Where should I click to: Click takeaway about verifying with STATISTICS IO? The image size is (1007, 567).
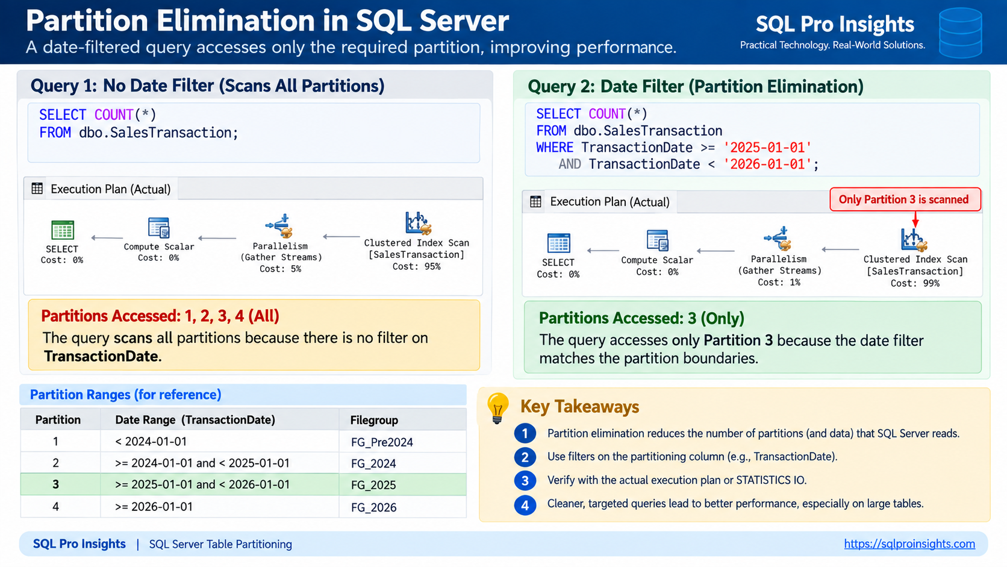[x=677, y=480]
